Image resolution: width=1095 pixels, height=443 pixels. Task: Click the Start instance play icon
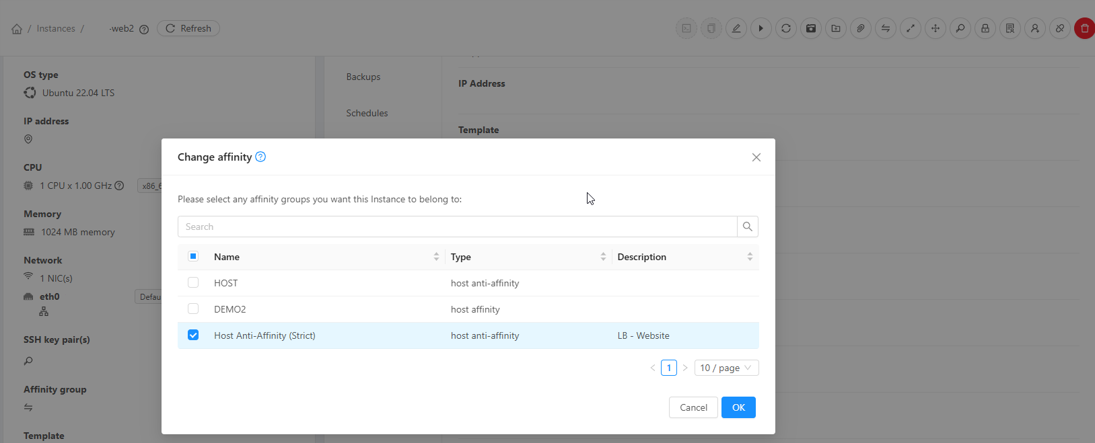[x=761, y=28]
